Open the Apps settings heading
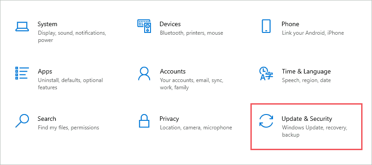Screen dimensions: 372x165 [x=45, y=72]
